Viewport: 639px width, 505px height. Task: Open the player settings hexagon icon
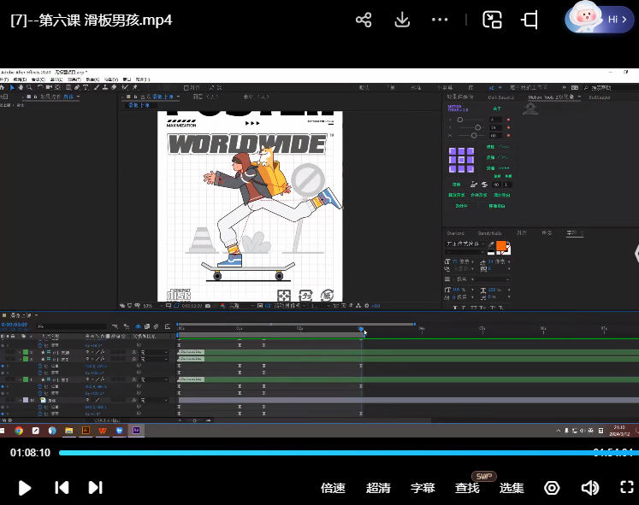tap(552, 488)
